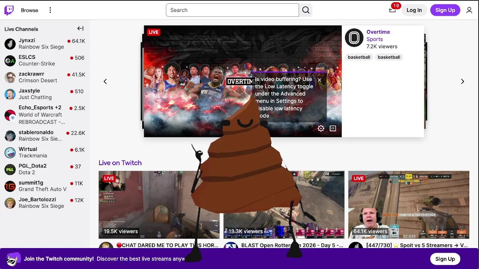The width and height of the screenshot is (479, 269).
Task: Select Rainbow Six Siege under Jynxzi
Action: pos(41,47)
